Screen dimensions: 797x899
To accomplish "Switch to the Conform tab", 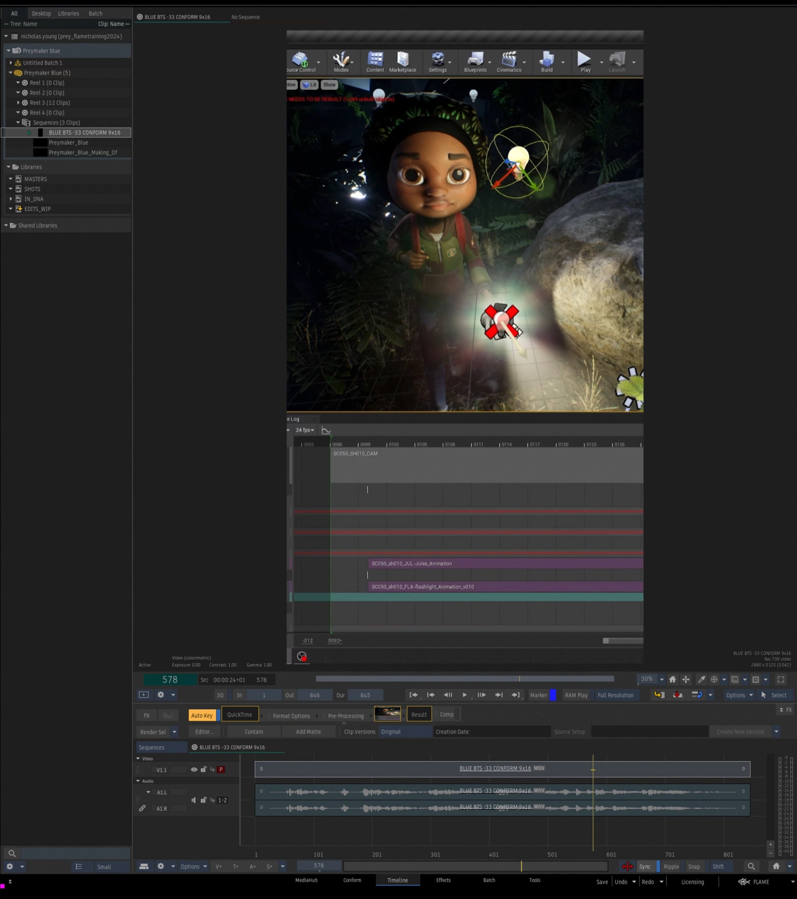I will pyautogui.click(x=352, y=880).
